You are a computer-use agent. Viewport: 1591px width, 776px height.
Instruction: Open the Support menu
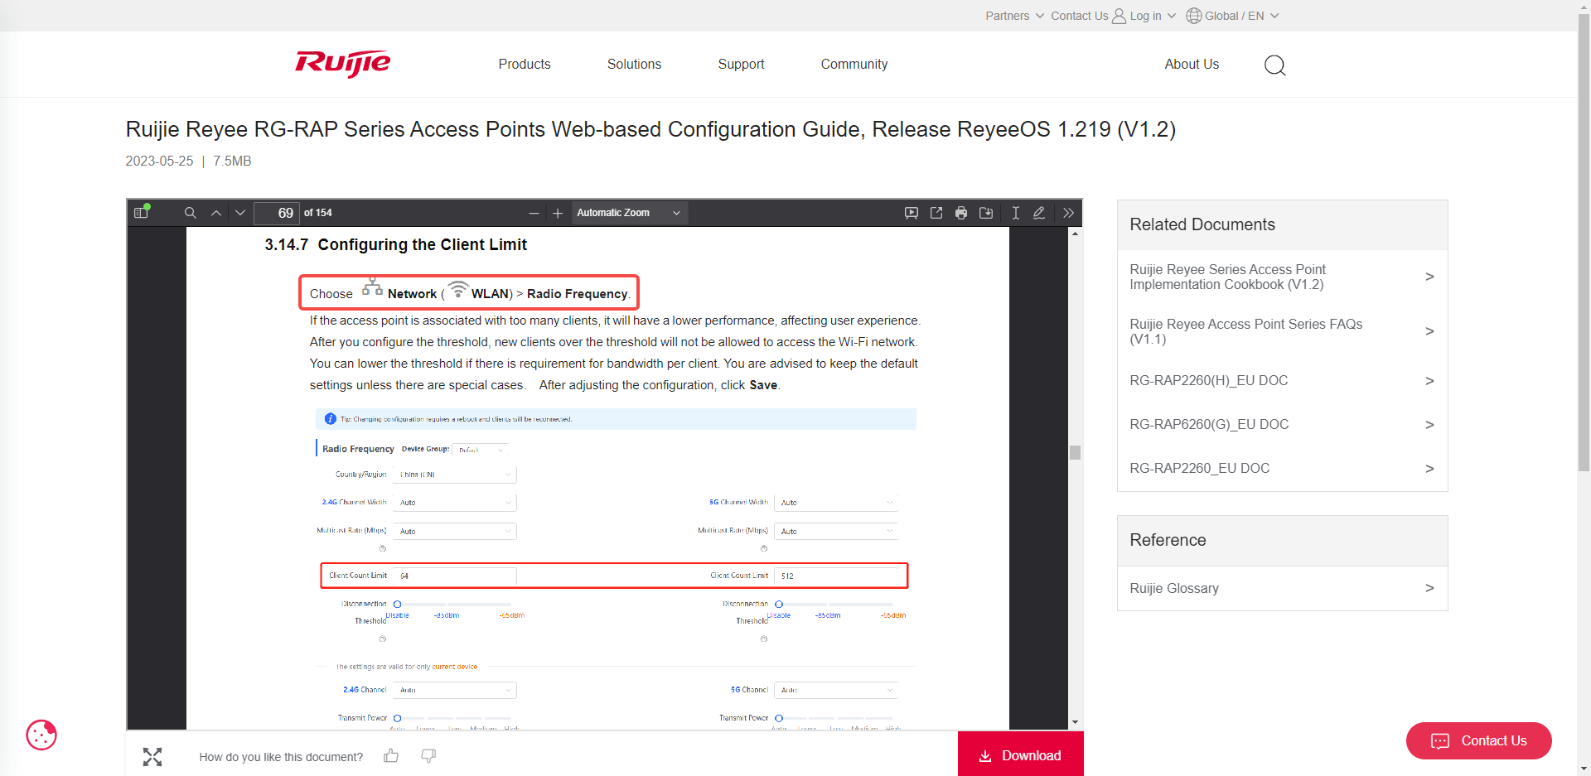point(741,65)
